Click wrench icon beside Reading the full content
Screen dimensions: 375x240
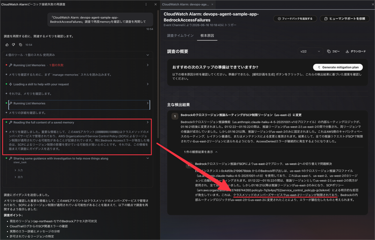(x=10, y=122)
